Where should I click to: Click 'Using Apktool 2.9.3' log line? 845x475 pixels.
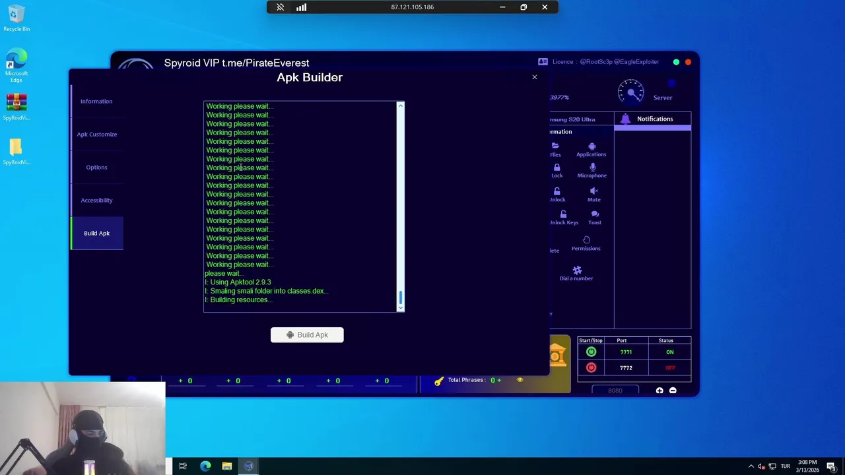[x=238, y=282]
